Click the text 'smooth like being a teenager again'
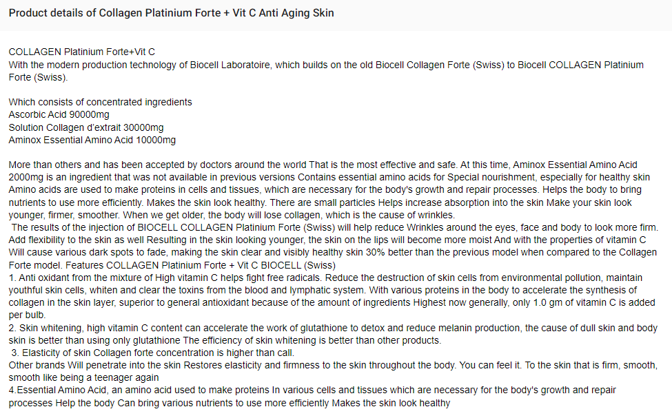Image resolution: width=672 pixels, height=418 pixels. click(x=83, y=378)
